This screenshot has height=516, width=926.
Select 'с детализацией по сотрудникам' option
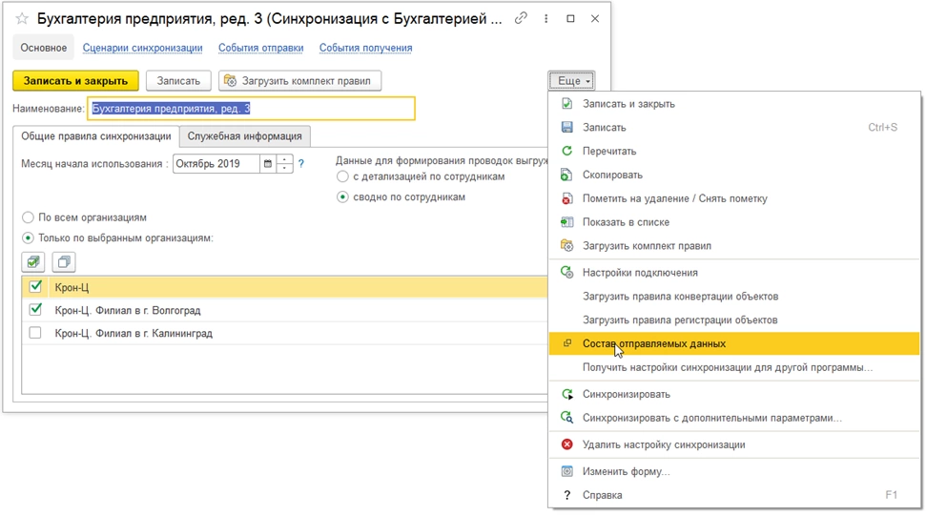tap(343, 176)
